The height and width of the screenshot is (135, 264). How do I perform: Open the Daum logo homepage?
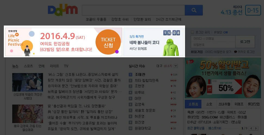[x=63, y=10]
